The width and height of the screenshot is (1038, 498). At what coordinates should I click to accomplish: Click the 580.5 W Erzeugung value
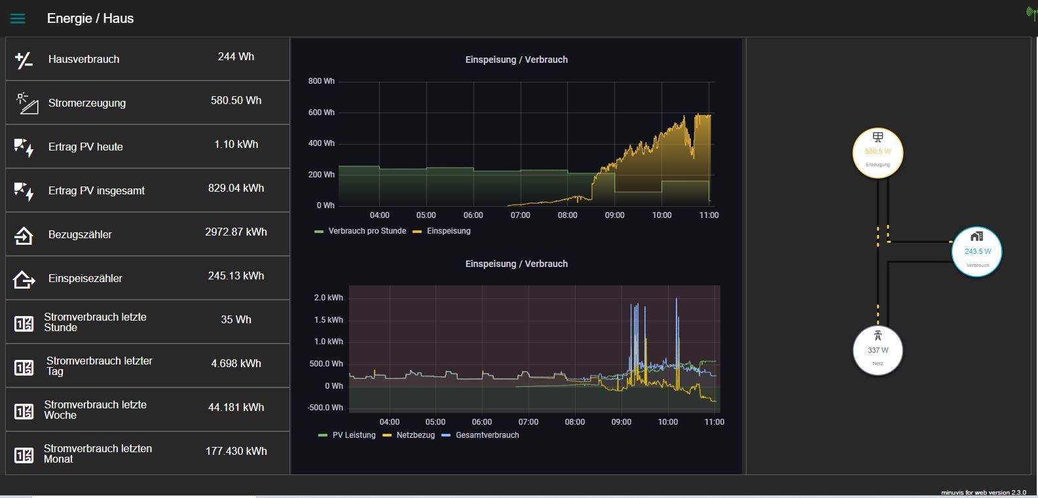[x=878, y=151]
